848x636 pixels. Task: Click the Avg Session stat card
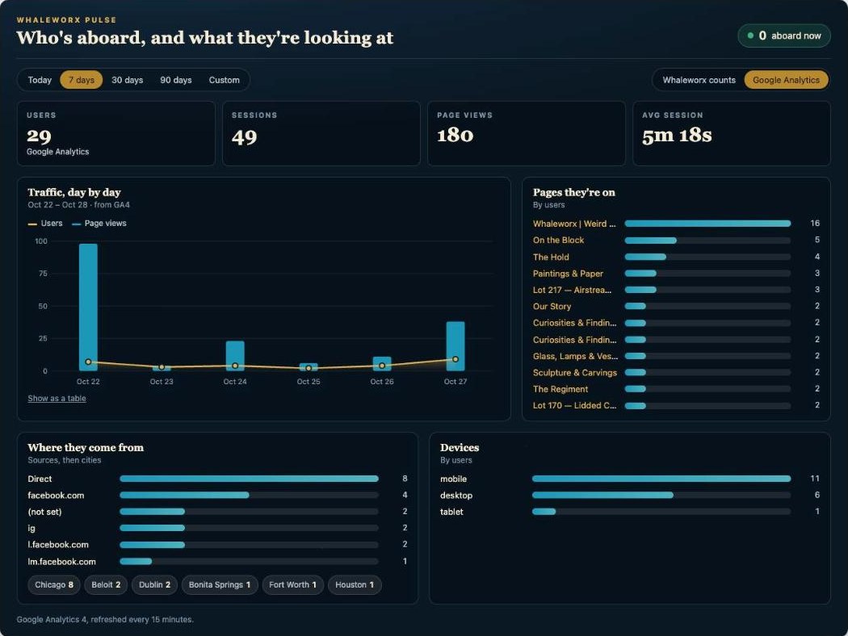[x=732, y=133]
